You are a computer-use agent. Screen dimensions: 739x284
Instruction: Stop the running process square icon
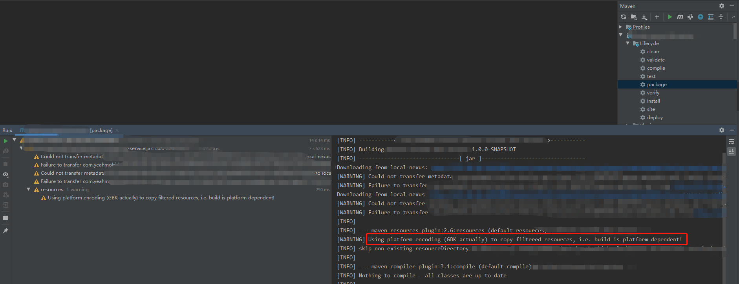coord(5,164)
